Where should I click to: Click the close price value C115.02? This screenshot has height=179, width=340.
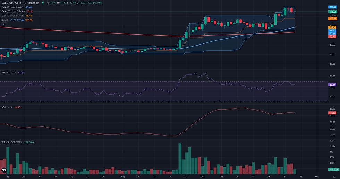(x=81, y=3)
